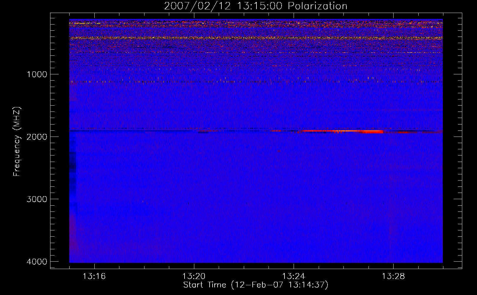Image resolution: width=477 pixels, height=295 pixels.
Task: Click the 1000 frequency tick label
Action: (37, 74)
